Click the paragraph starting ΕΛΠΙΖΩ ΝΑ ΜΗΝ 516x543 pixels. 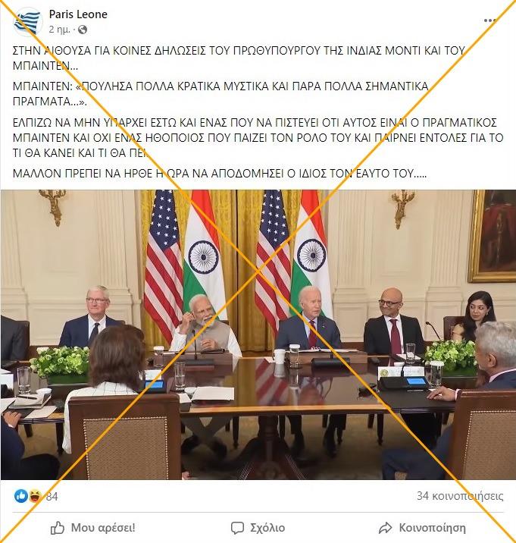pyautogui.click(x=258, y=137)
